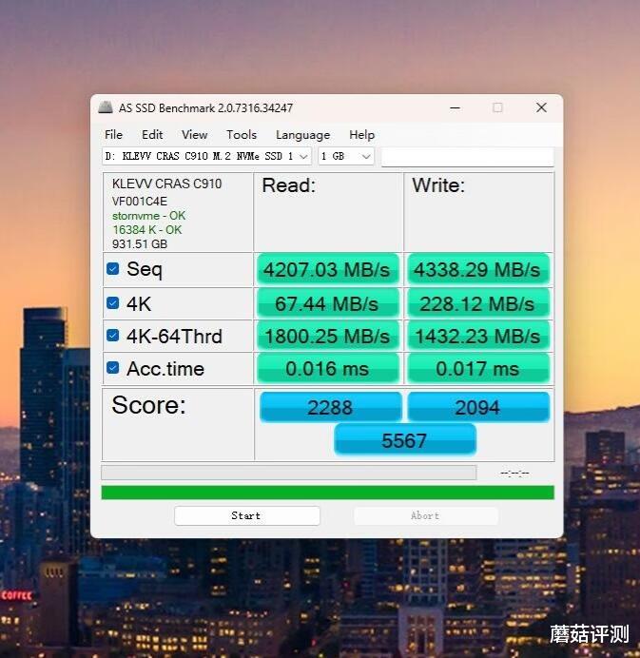This screenshot has width=640, height=658.
Task: Open the Tools menu
Action: 242,135
